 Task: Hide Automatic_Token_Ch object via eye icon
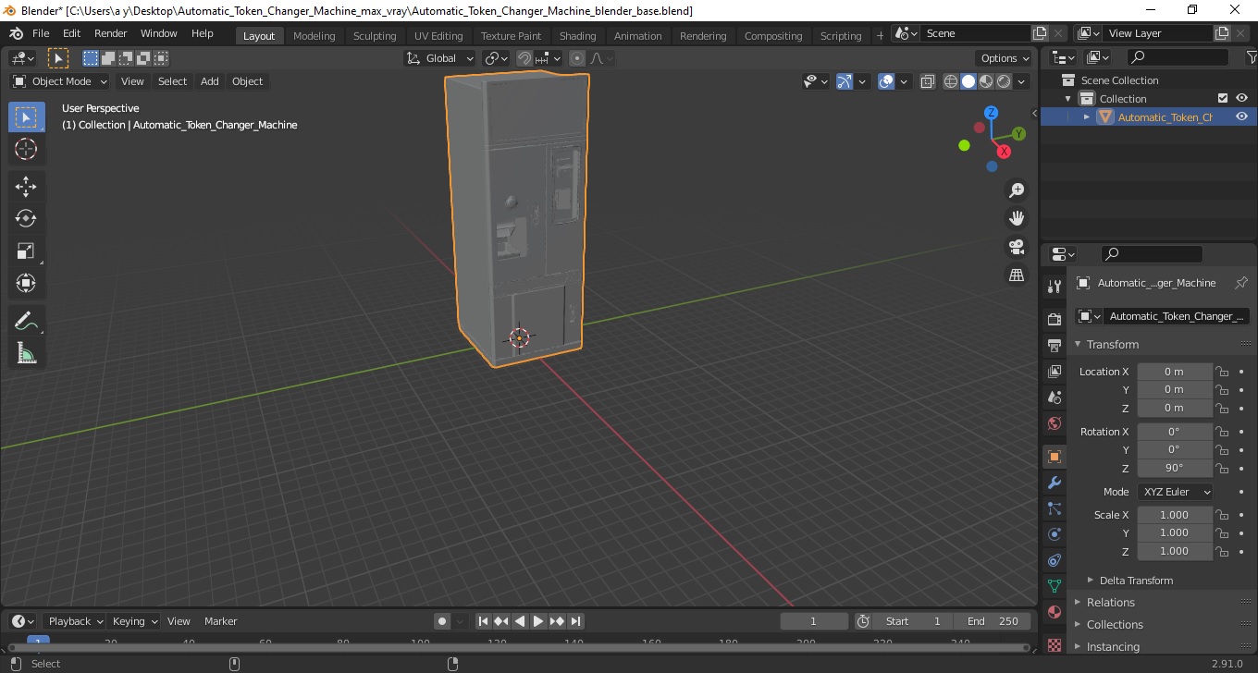(1241, 116)
